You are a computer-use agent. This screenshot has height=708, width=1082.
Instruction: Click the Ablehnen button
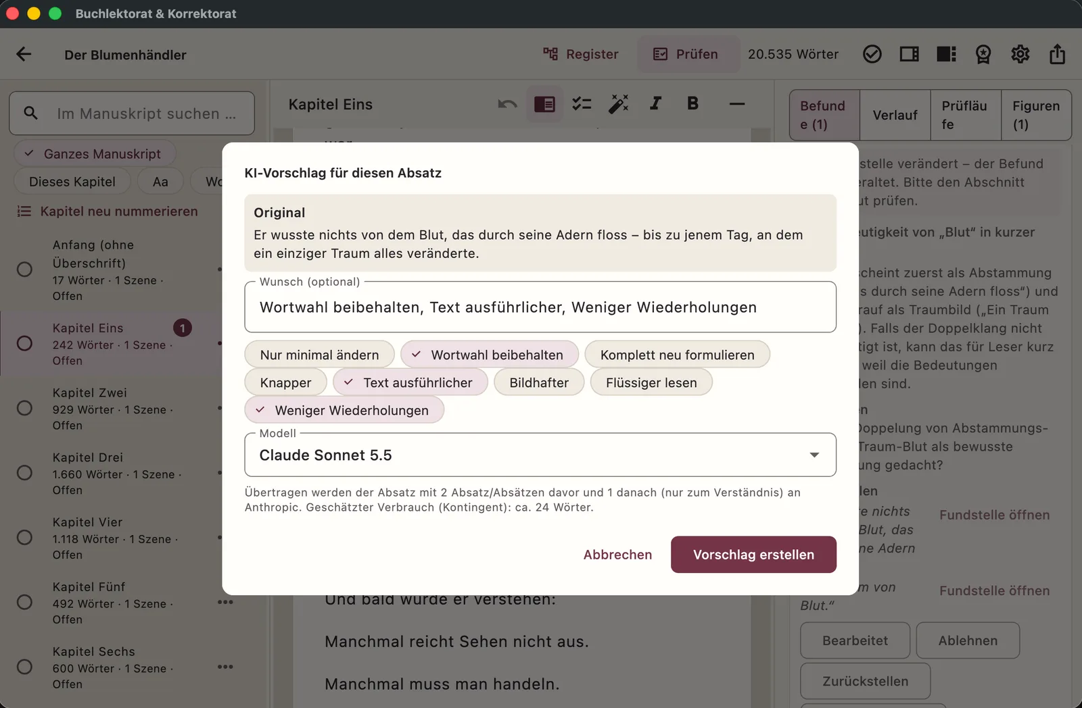click(x=968, y=640)
